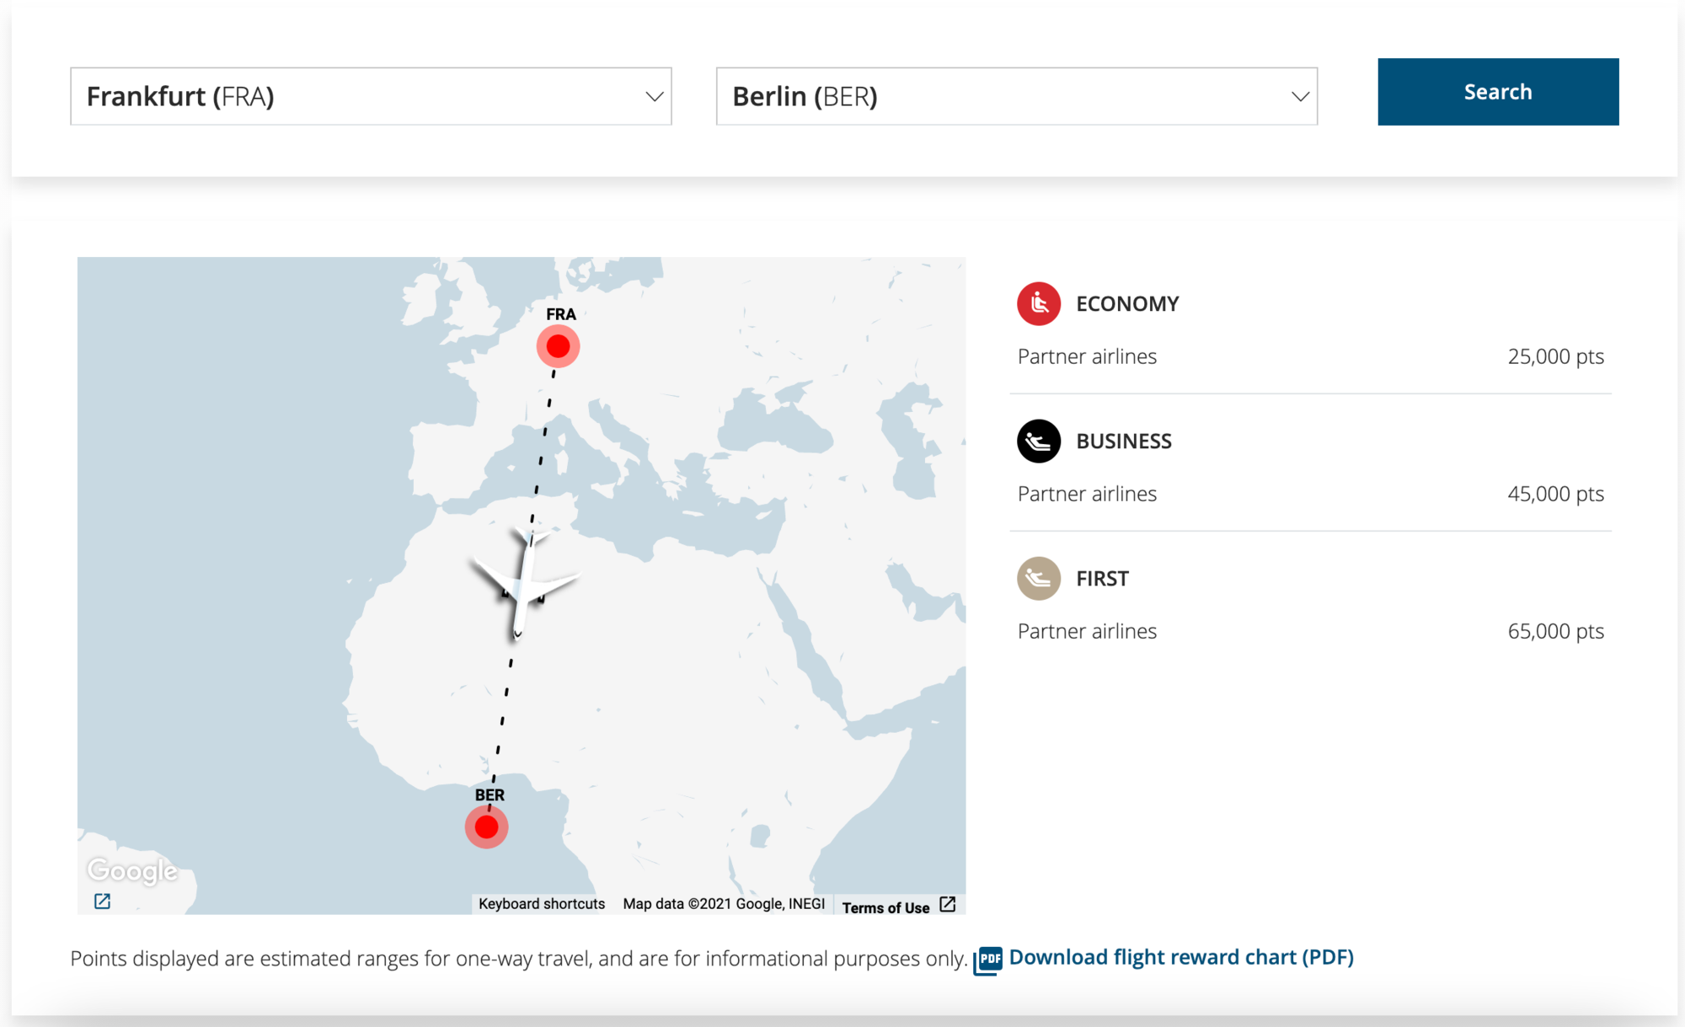Viewport: 1685px width, 1027px height.
Task: Click the FRA red map marker
Action: coord(558,346)
